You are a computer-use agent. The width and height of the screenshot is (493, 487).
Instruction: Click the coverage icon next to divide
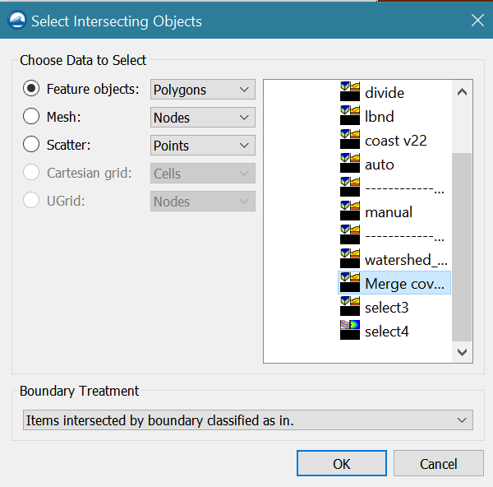pyautogui.click(x=350, y=93)
